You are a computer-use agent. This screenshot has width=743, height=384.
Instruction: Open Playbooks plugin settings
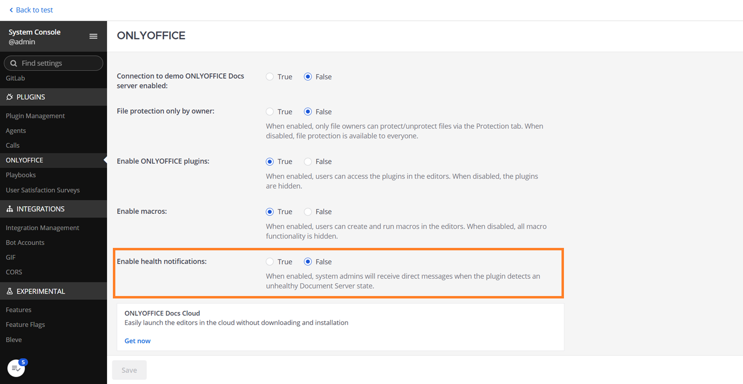click(x=21, y=175)
